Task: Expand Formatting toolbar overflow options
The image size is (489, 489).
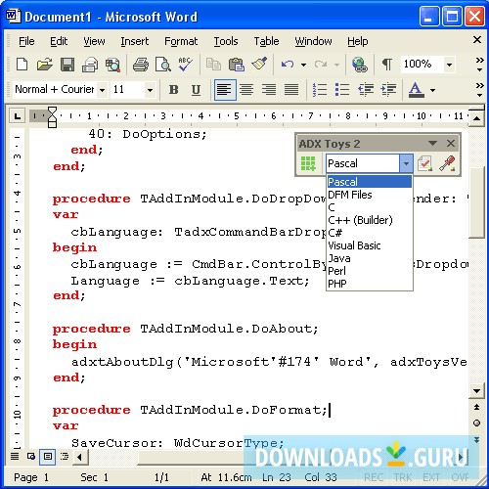Action: (x=479, y=90)
